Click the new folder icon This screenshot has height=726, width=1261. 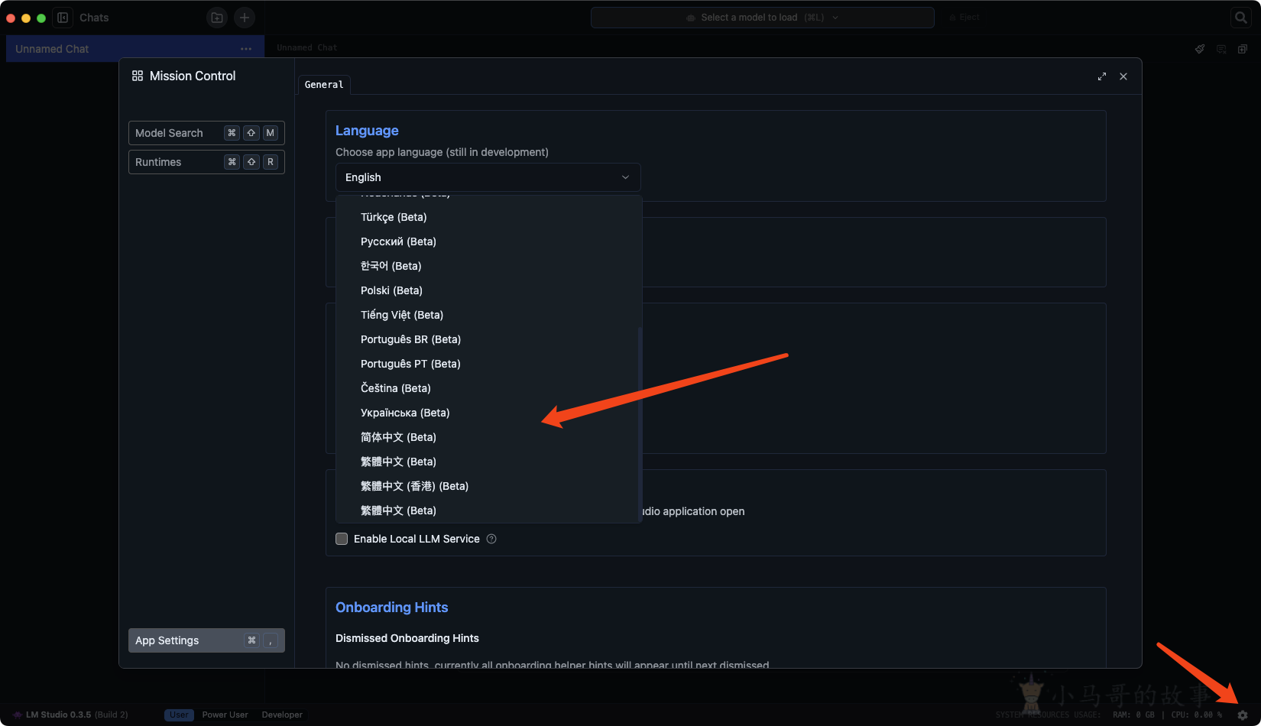click(x=217, y=18)
